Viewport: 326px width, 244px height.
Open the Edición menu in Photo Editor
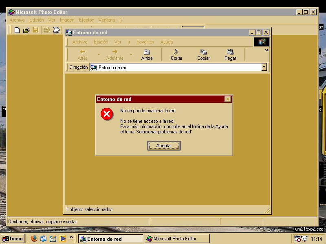pos(37,20)
